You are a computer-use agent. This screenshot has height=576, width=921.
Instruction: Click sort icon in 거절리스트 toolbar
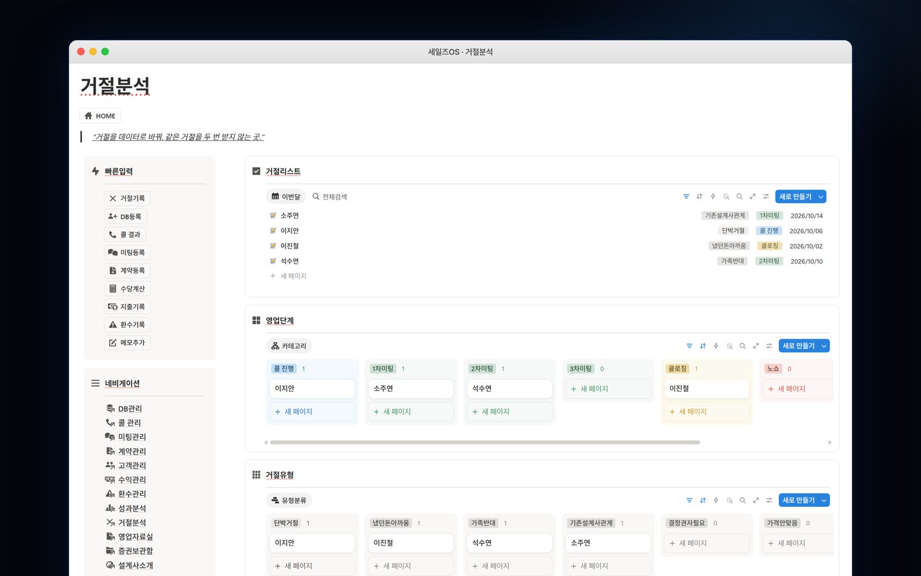pyautogui.click(x=699, y=196)
